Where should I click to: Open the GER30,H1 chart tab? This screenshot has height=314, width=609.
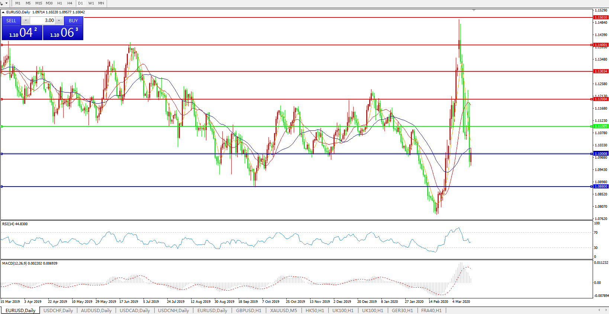pos(402,311)
